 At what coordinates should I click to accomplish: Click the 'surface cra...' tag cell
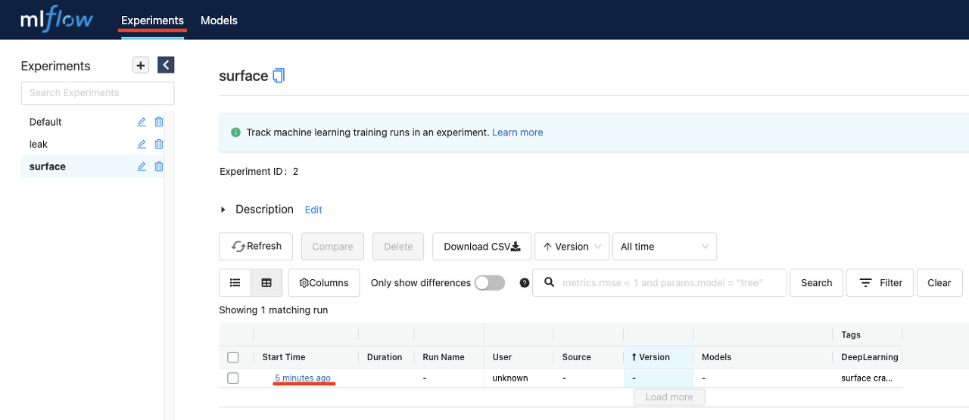[x=867, y=378]
